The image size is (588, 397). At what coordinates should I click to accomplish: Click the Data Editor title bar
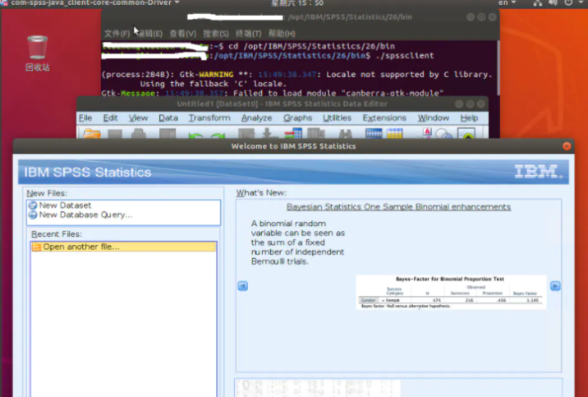click(x=282, y=104)
